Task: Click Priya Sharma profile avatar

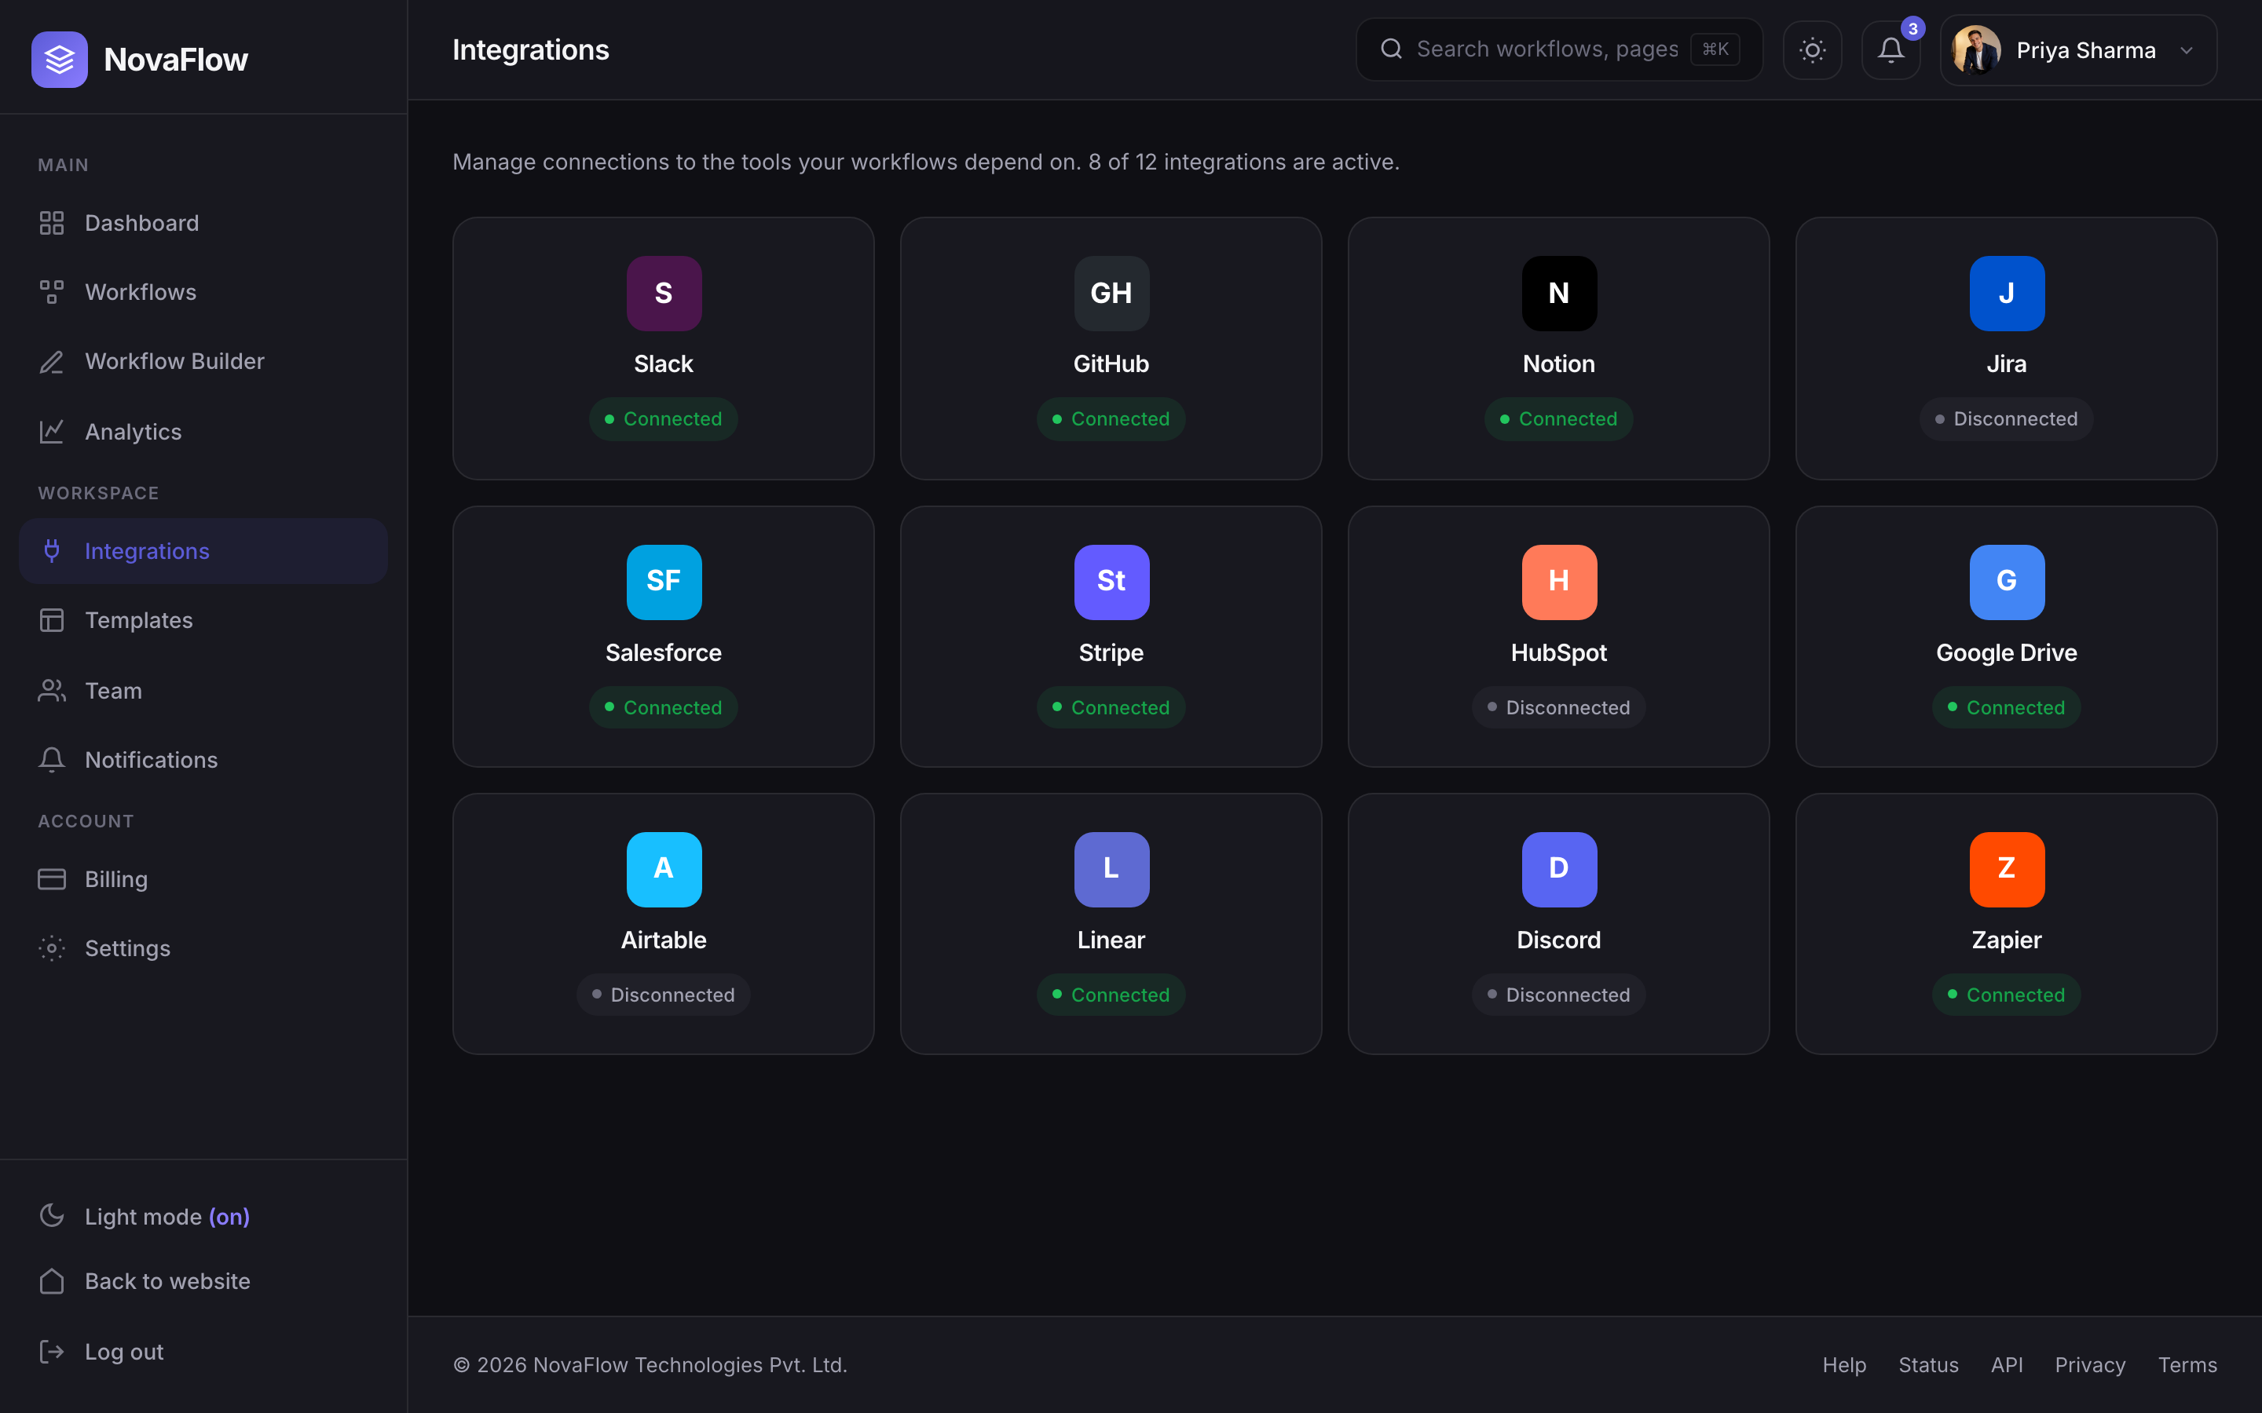Action: click(1976, 49)
